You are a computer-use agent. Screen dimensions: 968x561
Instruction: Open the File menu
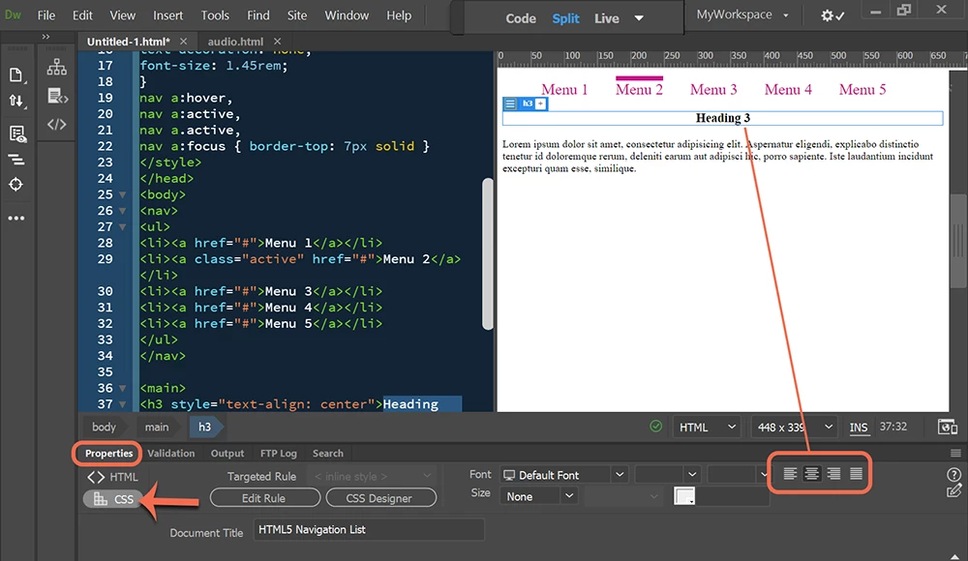[x=45, y=15]
